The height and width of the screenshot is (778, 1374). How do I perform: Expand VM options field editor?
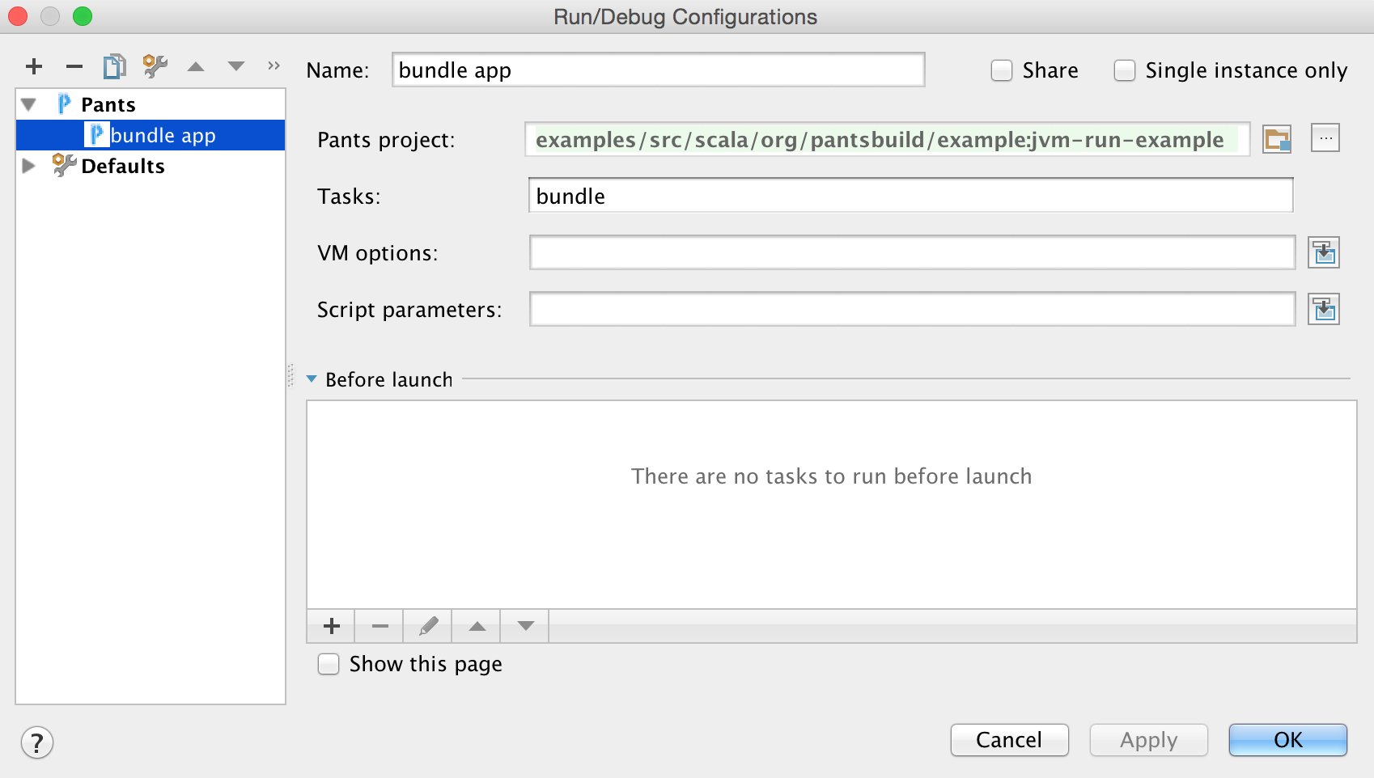[x=1324, y=252]
